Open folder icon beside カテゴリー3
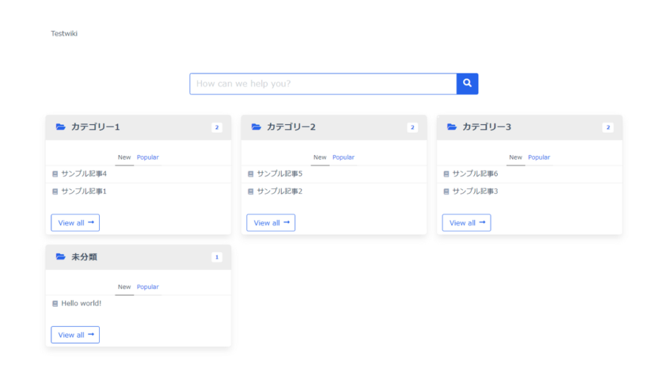The image size is (668, 375). point(451,127)
